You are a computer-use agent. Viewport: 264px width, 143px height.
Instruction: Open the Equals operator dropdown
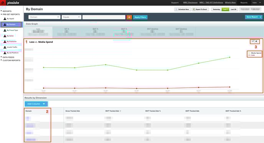click(x=71, y=17)
